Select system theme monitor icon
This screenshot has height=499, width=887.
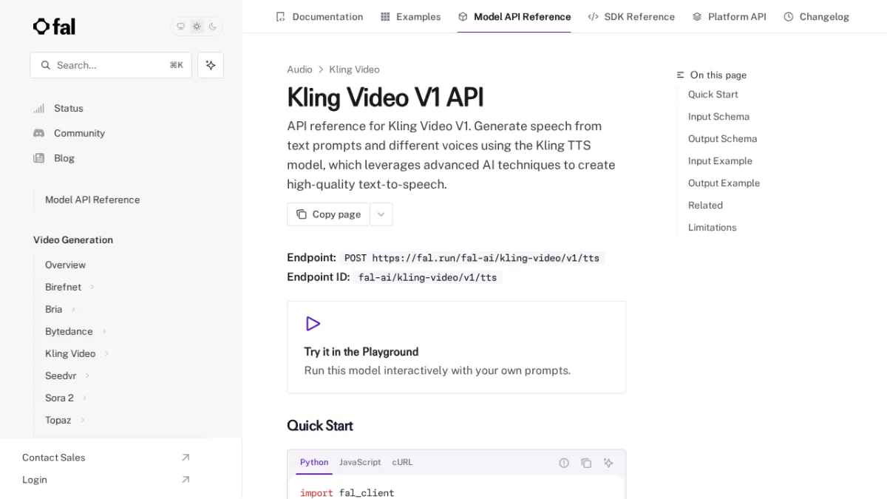click(x=180, y=27)
